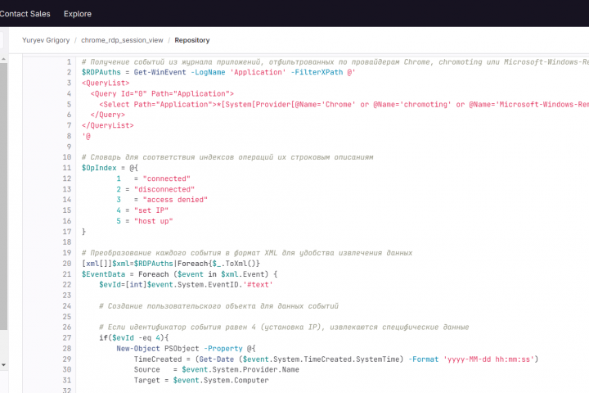The height and width of the screenshot is (393, 589).
Task: Select line number 20
Action: 67,264
